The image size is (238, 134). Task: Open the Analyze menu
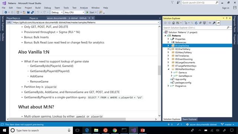tap(84, 8)
